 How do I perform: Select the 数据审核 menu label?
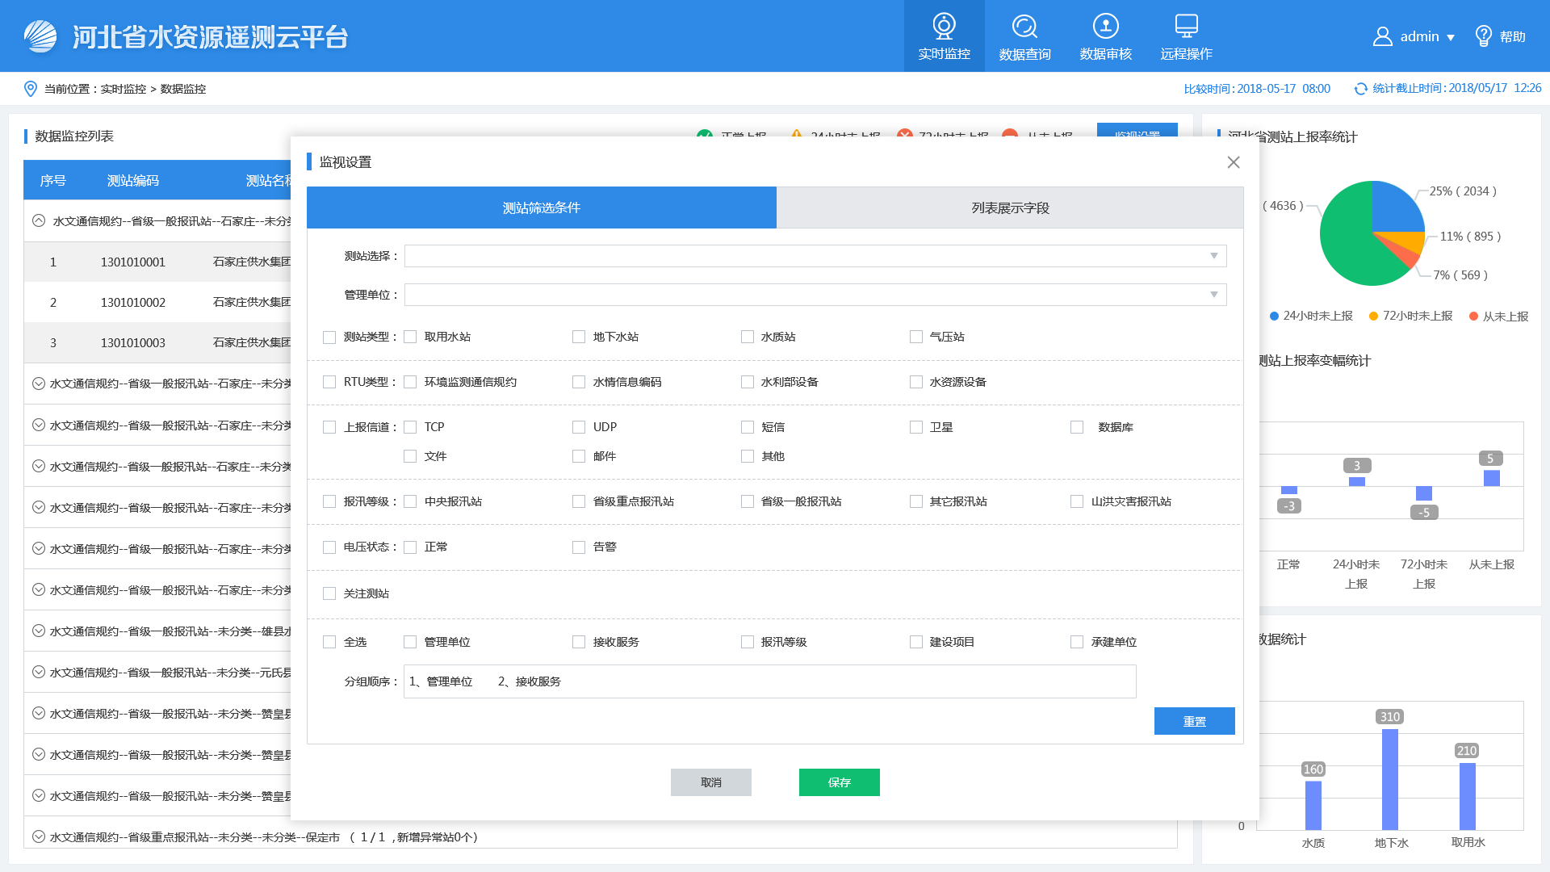(x=1105, y=54)
